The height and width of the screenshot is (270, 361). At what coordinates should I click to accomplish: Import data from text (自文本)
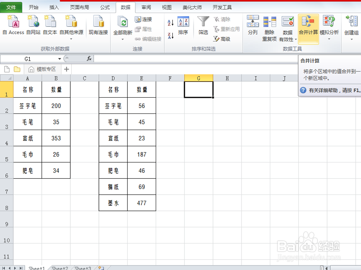point(50,25)
